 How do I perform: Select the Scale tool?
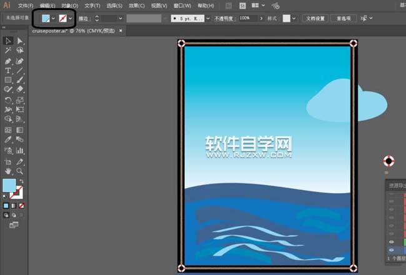(20, 100)
